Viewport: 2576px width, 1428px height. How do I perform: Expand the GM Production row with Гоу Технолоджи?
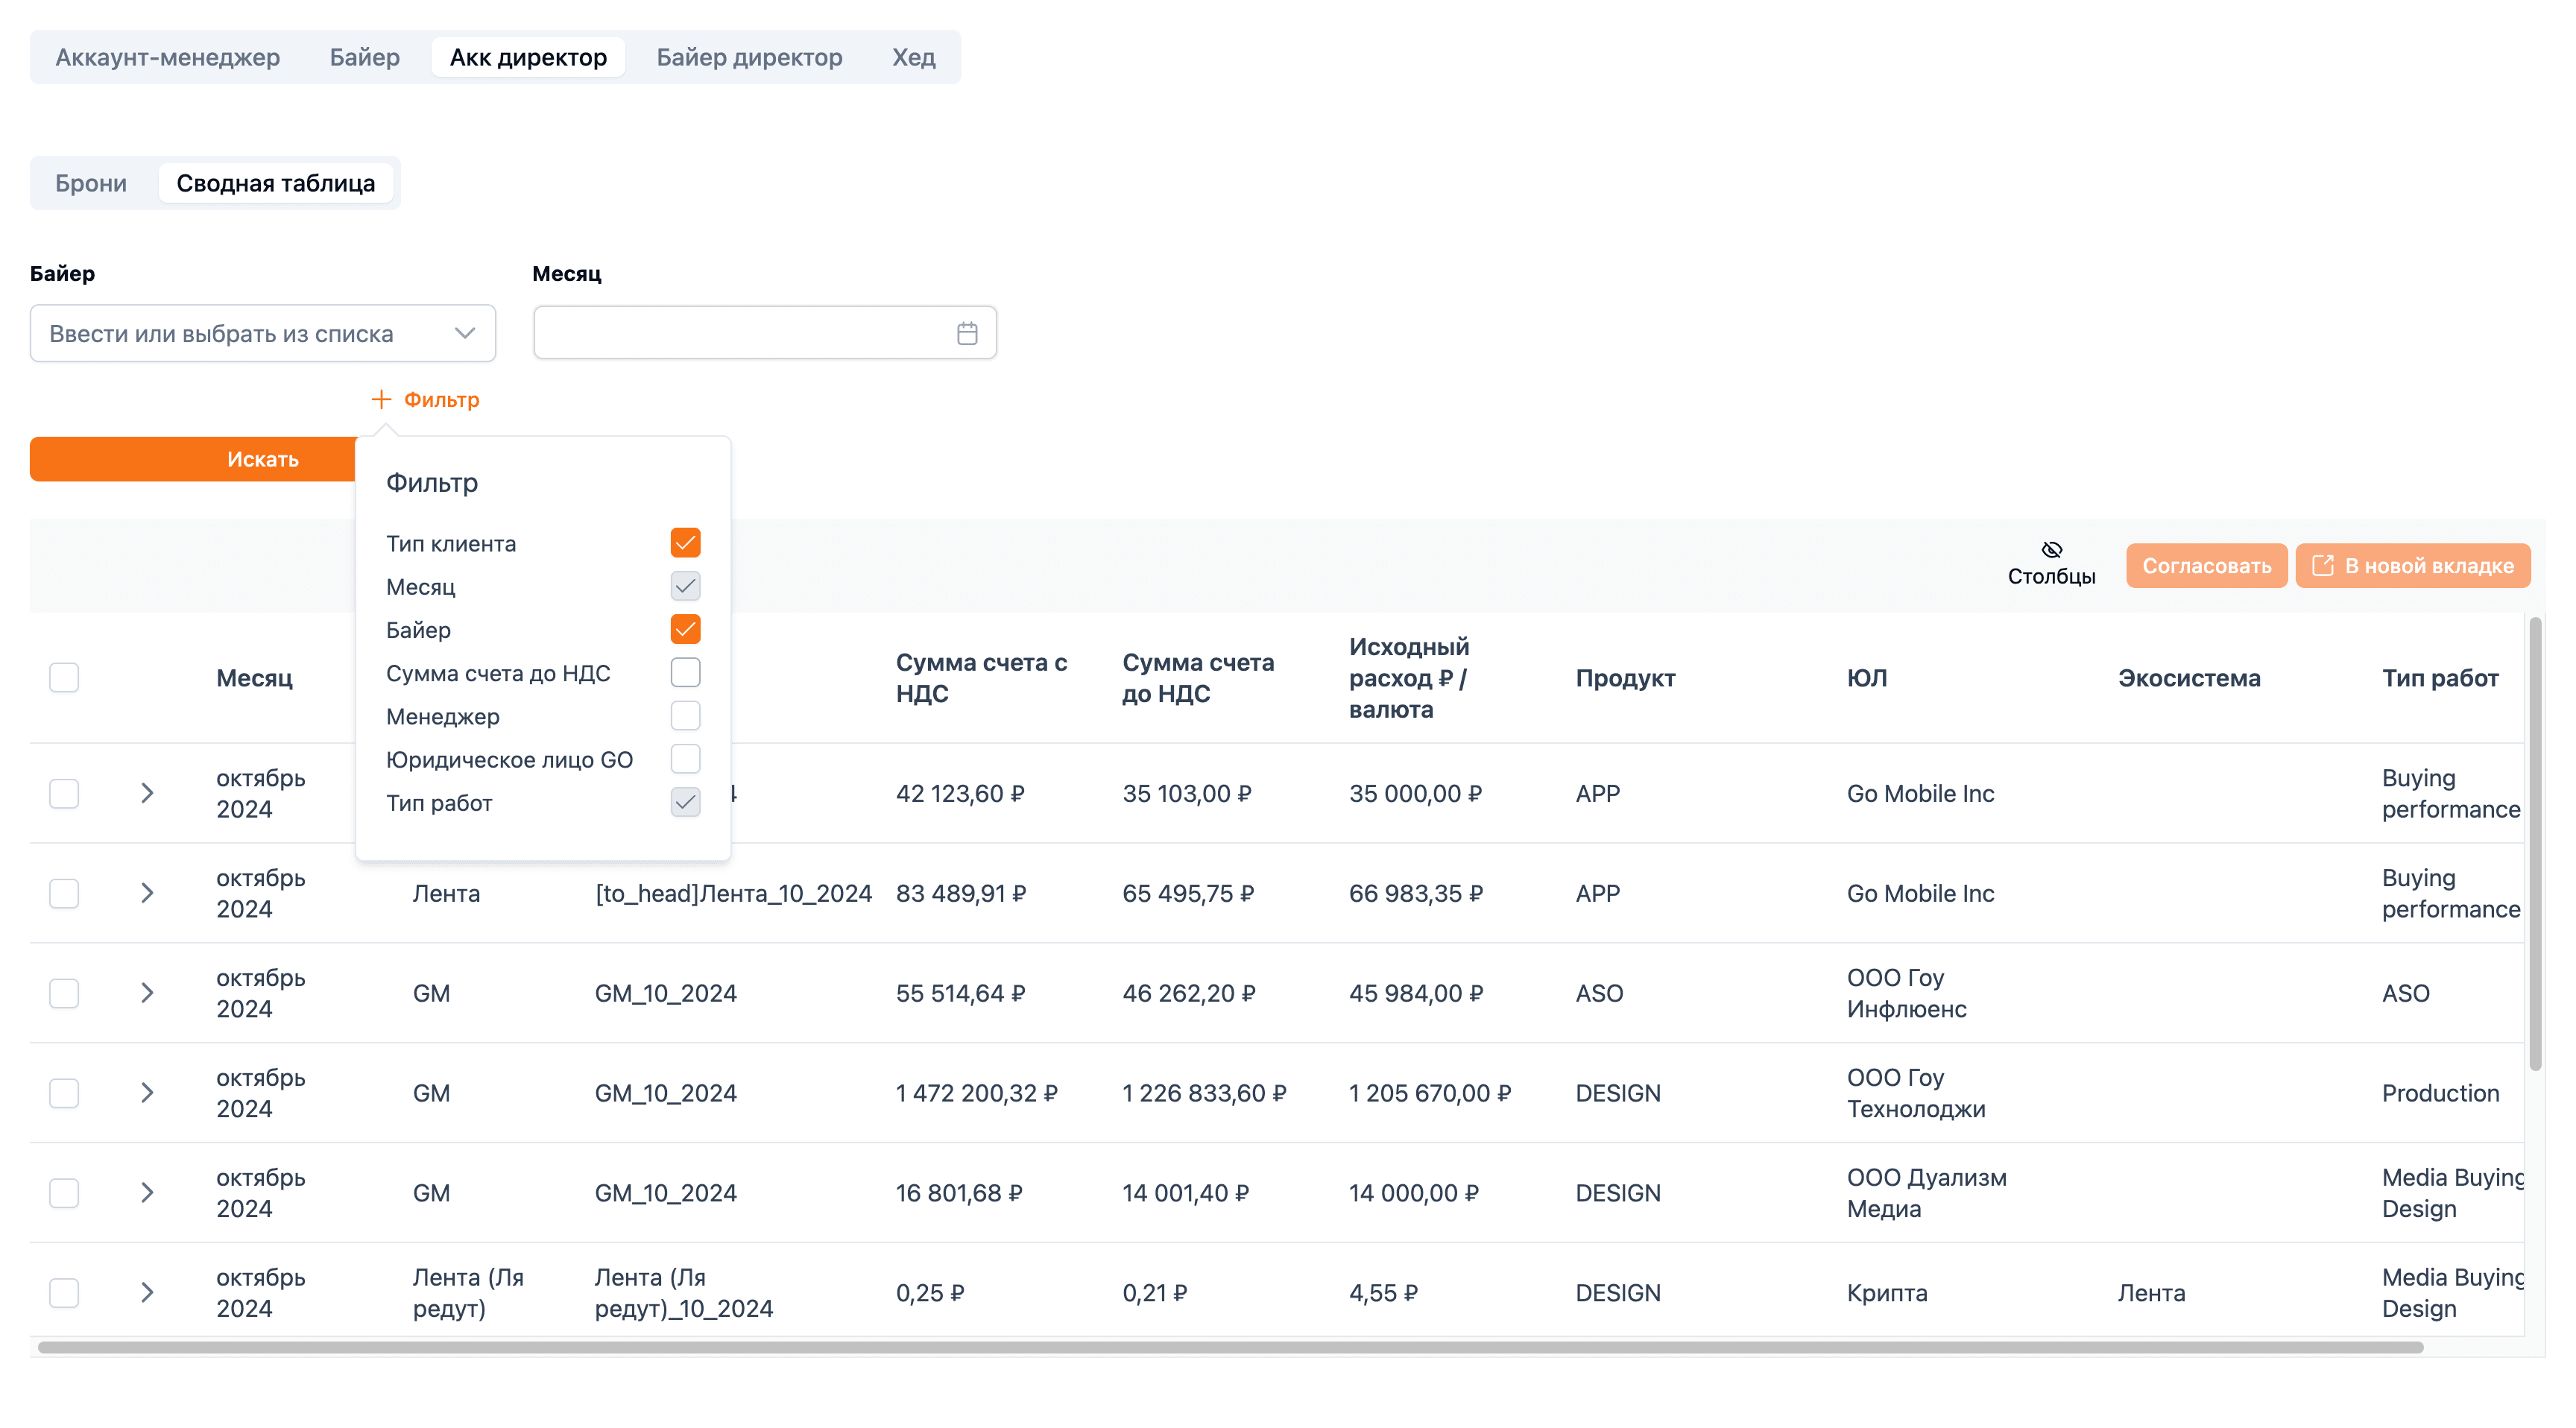pos(147,1093)
